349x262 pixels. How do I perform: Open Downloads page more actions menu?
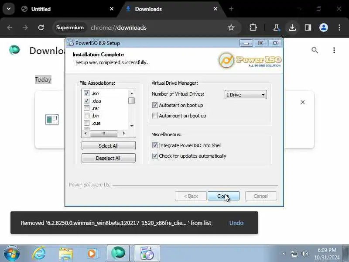coord(334,50)
